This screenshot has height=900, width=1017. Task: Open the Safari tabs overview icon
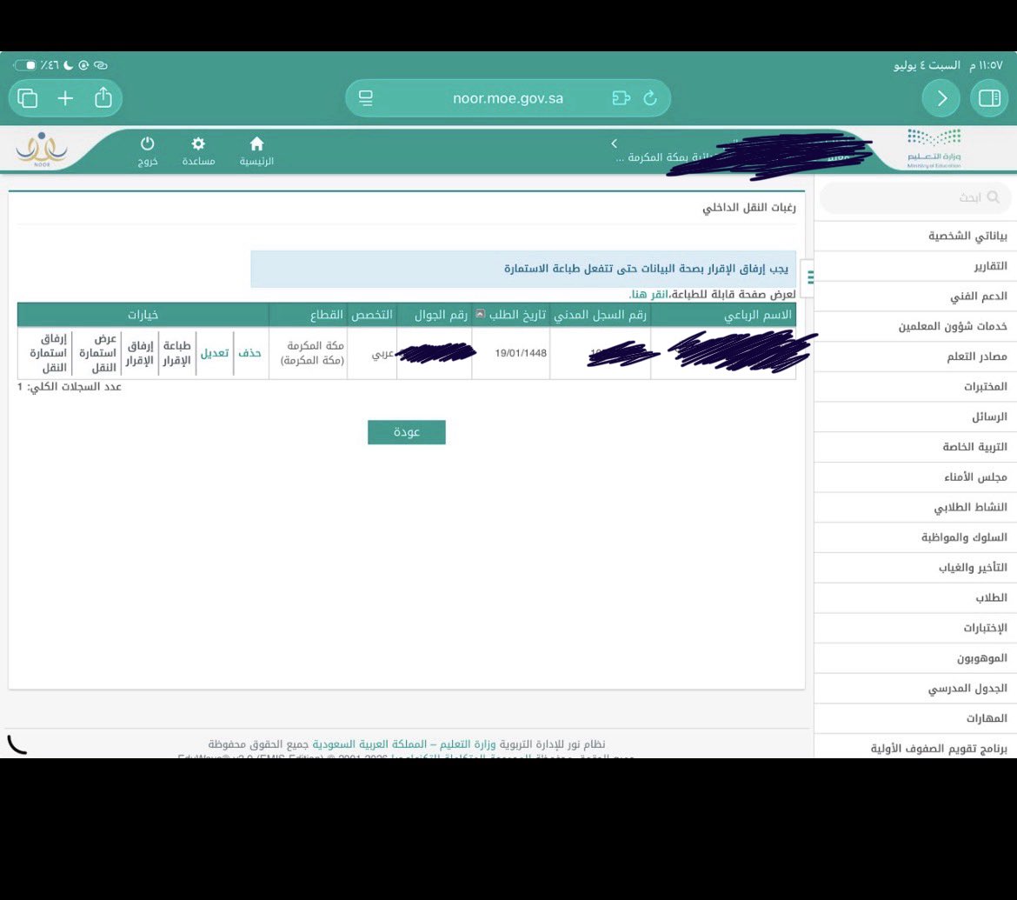[27, 98]
